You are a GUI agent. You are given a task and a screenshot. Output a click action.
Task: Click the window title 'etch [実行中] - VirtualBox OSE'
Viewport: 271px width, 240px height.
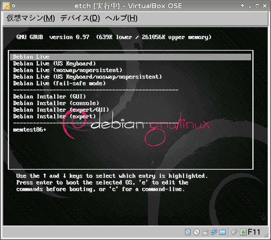point(128,6)
